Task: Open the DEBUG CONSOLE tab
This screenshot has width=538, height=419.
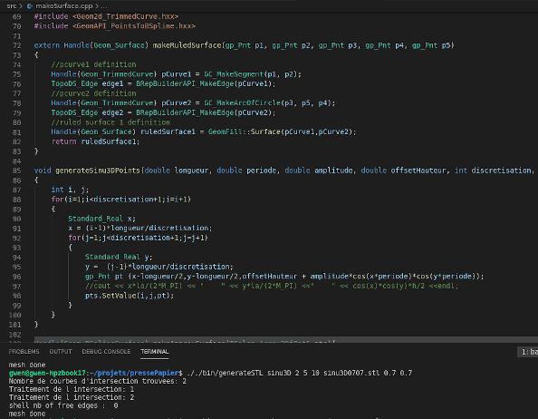Action: 106,351
